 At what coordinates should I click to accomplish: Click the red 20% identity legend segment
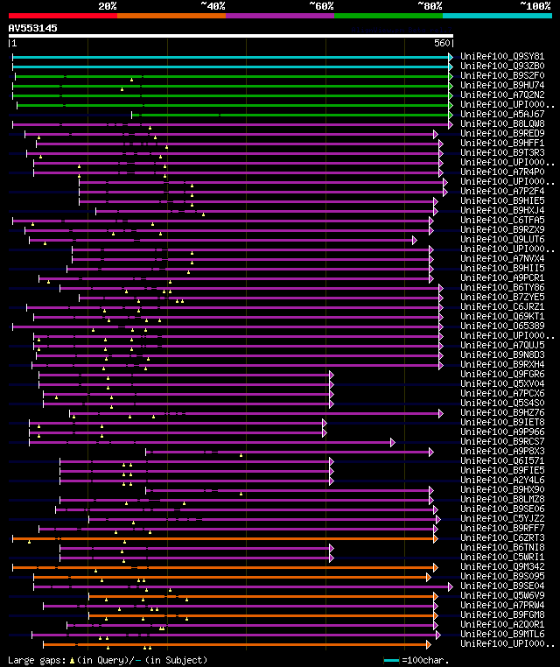coord(63,16)
